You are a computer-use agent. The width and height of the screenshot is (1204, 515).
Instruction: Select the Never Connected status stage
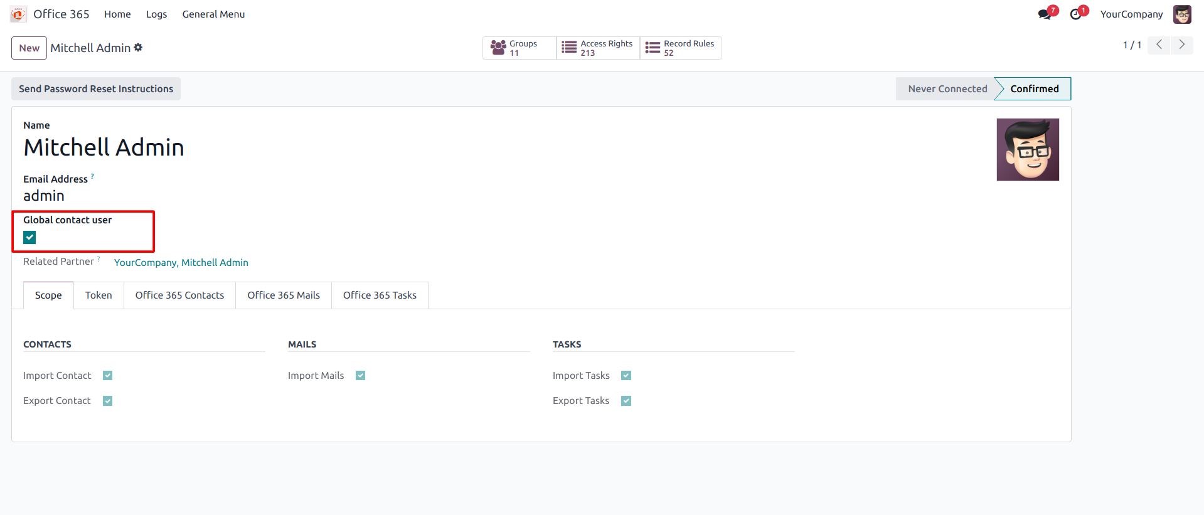coord(947,89)
